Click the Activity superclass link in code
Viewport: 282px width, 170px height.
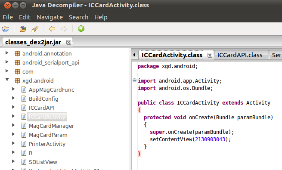pos(258,102)
